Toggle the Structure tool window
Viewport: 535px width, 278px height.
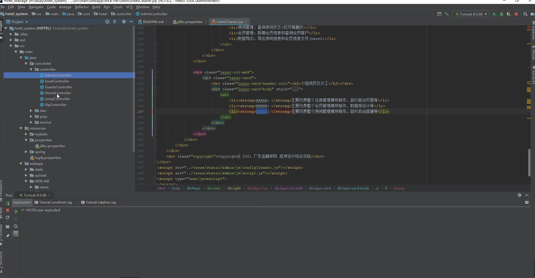tap(1, 262)
